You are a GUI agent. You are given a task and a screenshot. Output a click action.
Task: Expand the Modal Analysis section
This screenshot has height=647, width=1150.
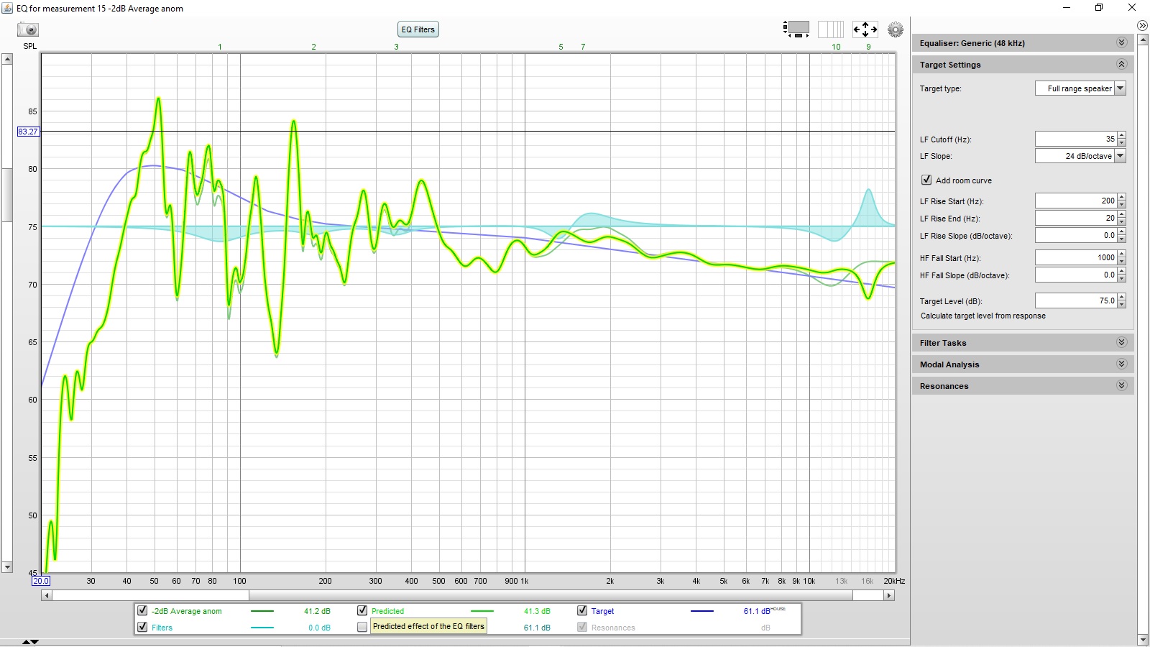pos(1121,364)
